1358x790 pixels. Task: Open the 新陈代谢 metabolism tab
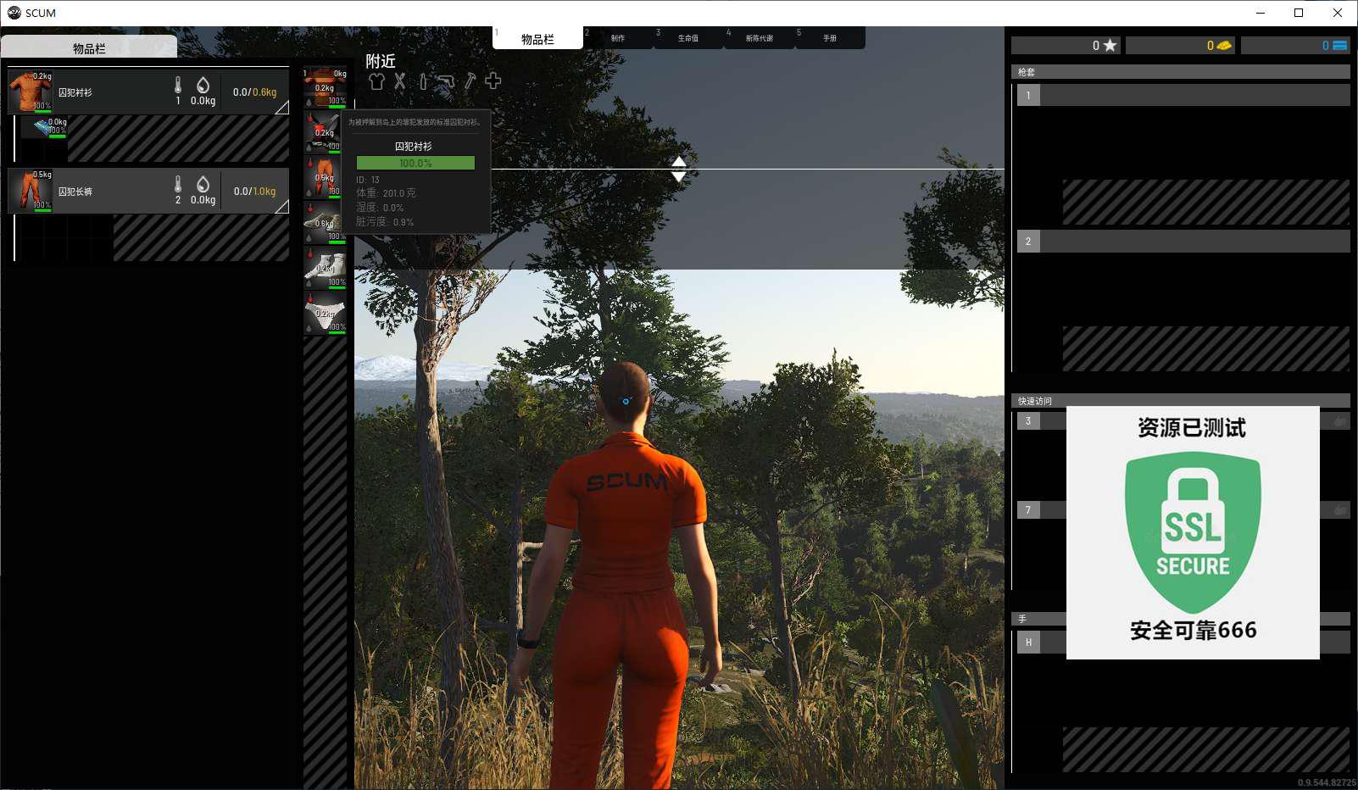click(x=760, y=37)
